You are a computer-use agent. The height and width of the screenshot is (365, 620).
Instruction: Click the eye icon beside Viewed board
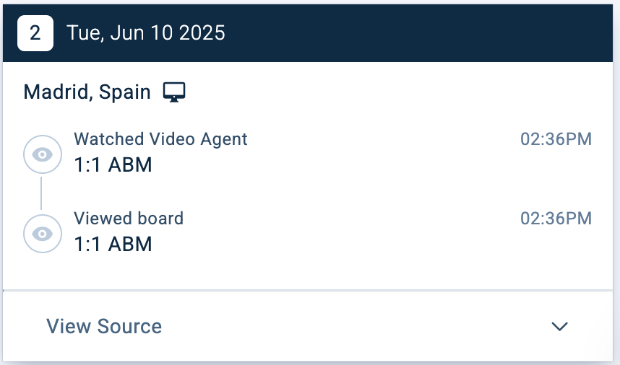[42, 234]
